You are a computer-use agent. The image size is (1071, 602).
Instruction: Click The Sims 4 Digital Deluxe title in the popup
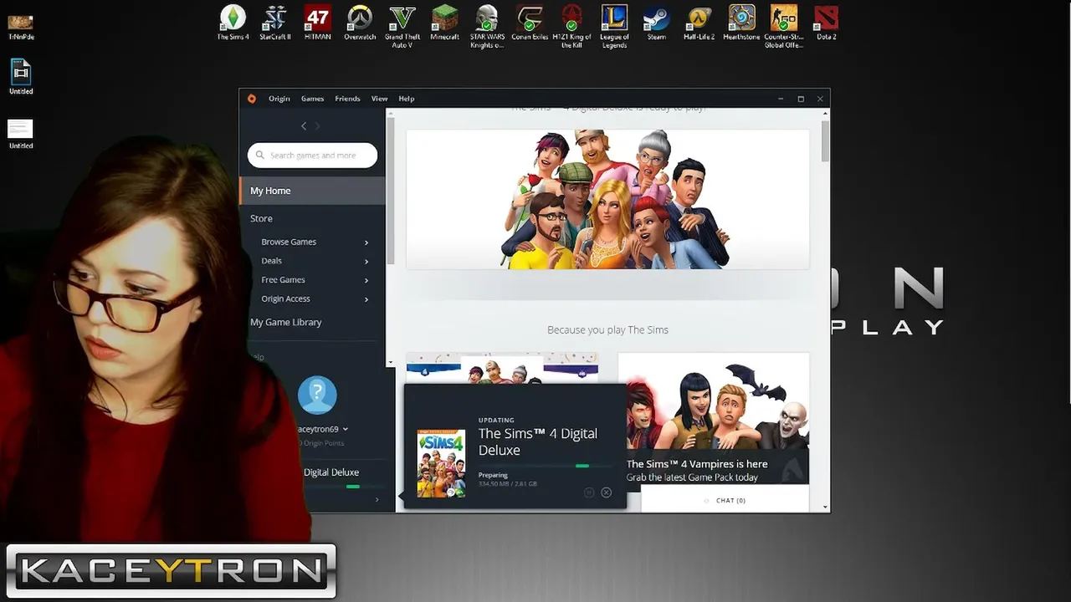click(538, 441)
